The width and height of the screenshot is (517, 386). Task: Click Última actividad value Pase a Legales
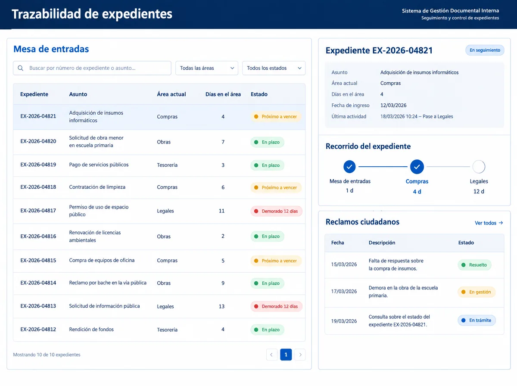coord(417,116)
